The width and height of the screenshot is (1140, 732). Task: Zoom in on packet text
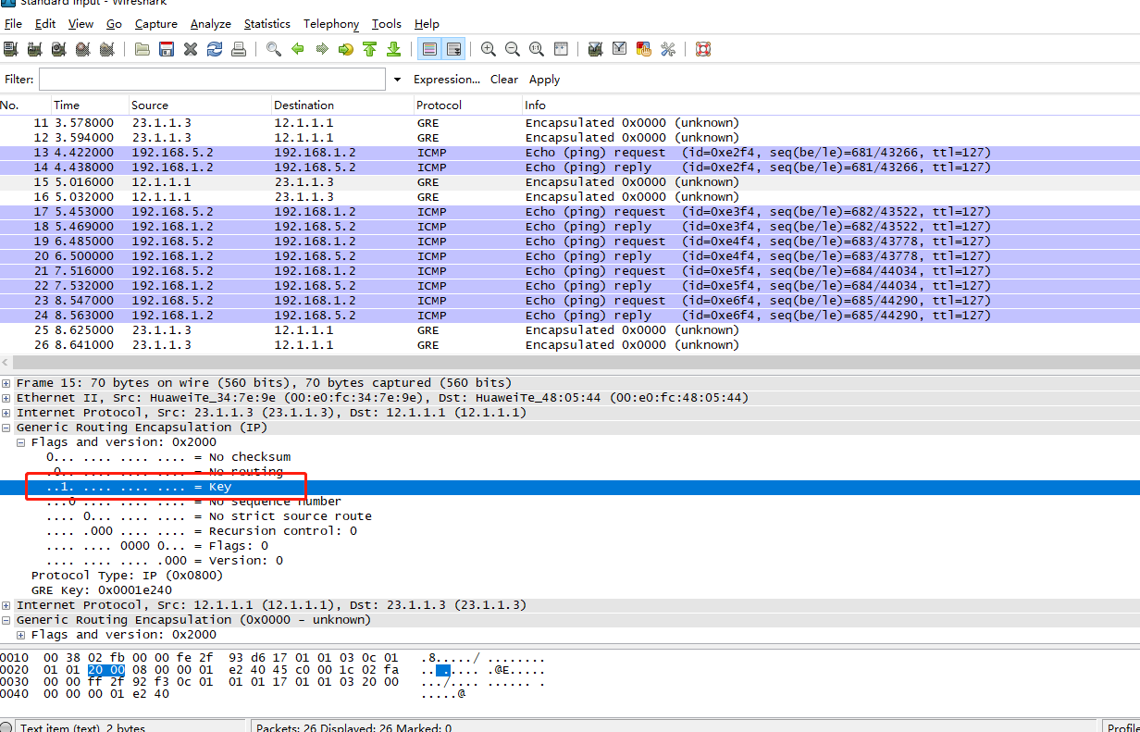click(489, 49)
